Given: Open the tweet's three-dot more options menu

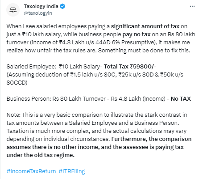Looking at the screenshot, I should coord(192,6).
